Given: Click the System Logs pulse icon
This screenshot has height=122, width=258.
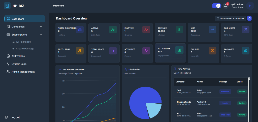Looking at the screenshot, I should (x=8, y=64).
